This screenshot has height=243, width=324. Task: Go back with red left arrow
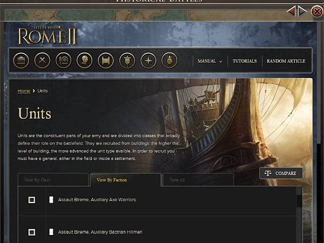pos(291,11)
